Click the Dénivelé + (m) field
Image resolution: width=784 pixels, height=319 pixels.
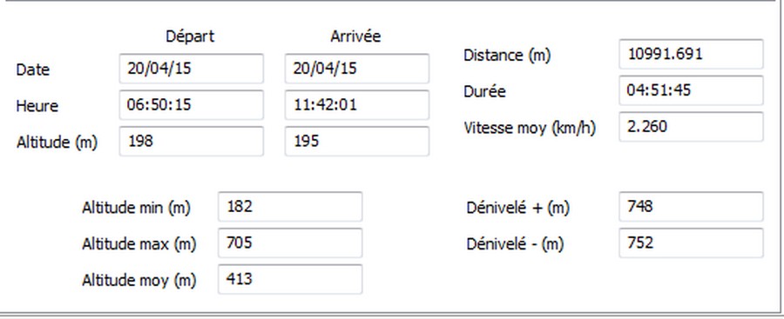[x=691, y=207]
